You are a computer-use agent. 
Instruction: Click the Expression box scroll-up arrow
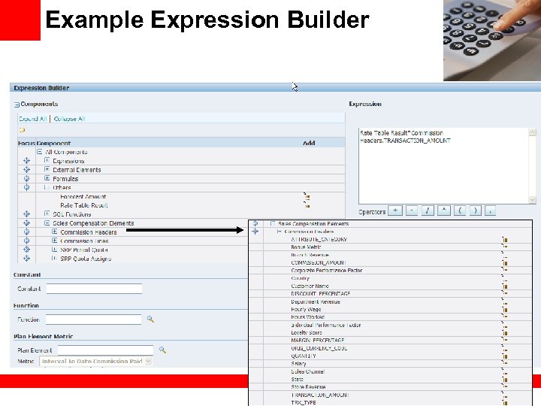click(533, 132)
